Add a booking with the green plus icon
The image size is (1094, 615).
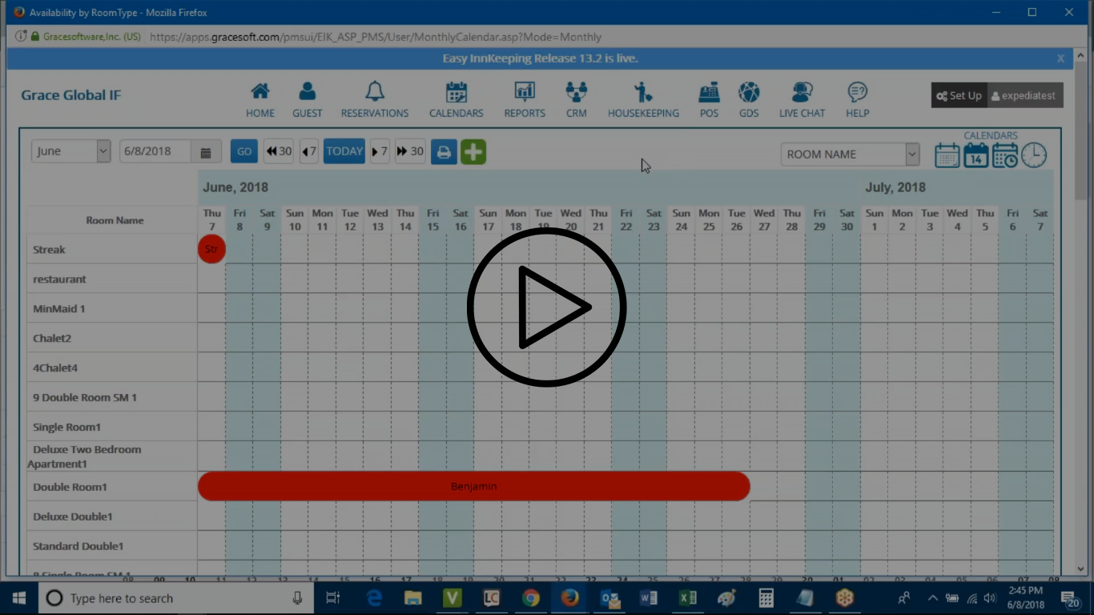(x=473, y=151)
